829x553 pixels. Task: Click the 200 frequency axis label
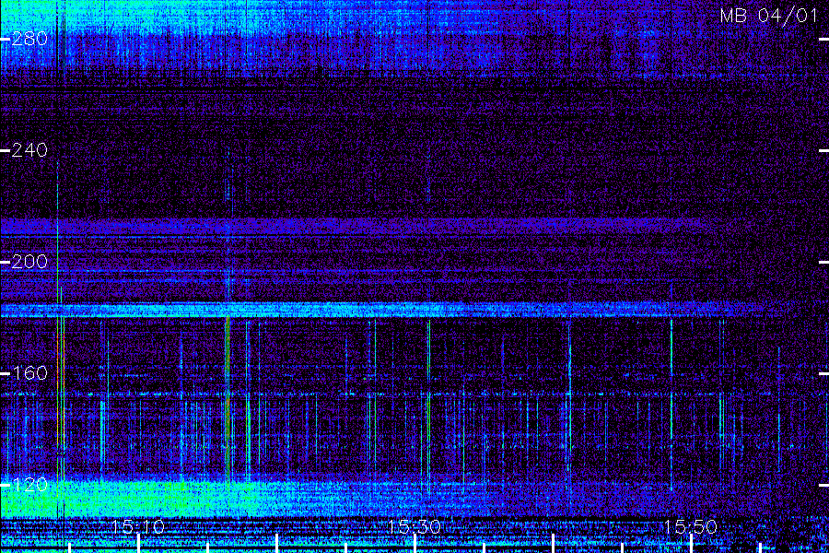(x=29, y=262)
